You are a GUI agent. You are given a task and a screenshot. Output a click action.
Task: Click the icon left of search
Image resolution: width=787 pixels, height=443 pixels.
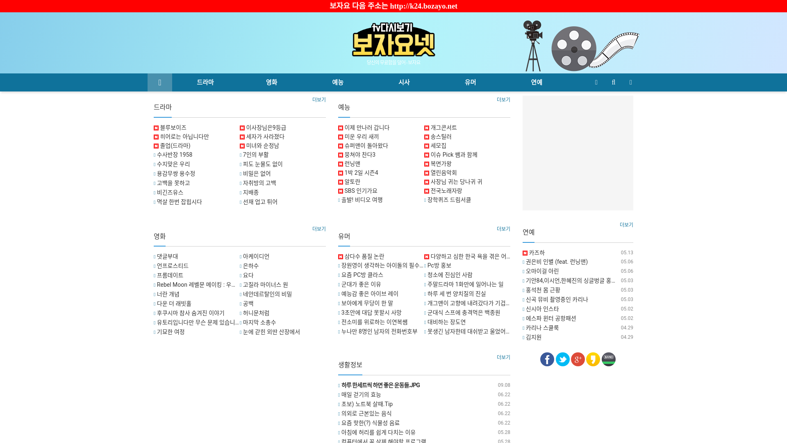596,82
